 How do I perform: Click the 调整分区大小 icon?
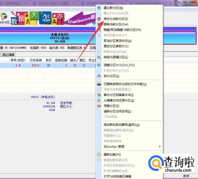(x=99, y=65)
